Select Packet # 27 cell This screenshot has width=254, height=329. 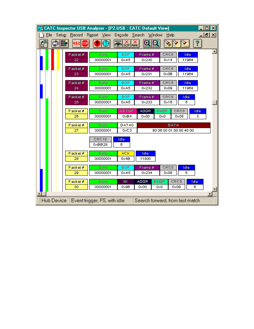tap(76, 128)
